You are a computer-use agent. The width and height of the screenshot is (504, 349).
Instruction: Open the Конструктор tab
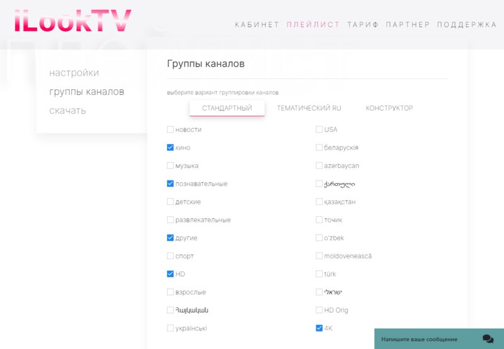click(x=389, y=108)
